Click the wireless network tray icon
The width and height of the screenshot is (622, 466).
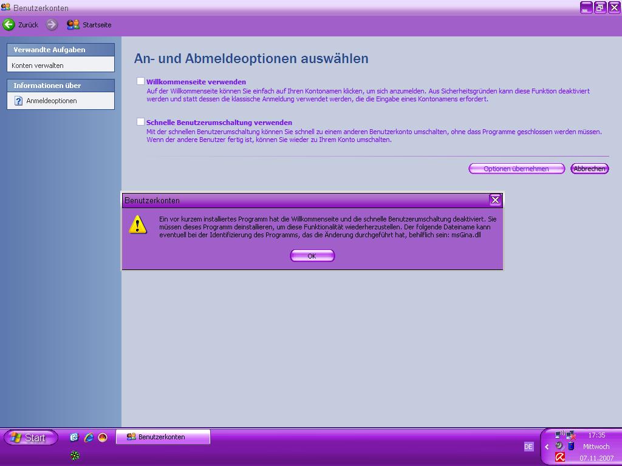[560, 434]
